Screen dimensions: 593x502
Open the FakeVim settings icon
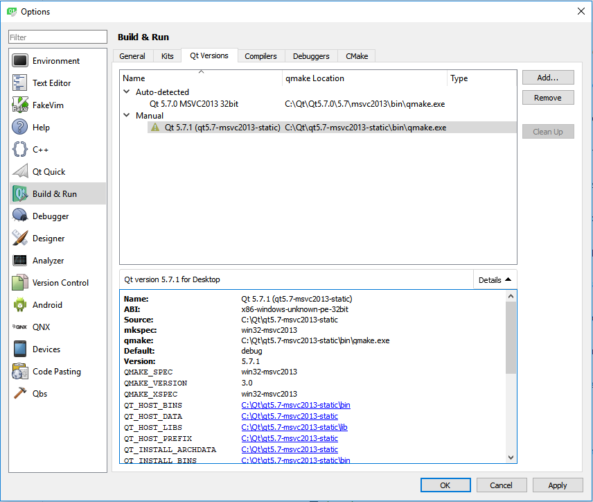19,105
